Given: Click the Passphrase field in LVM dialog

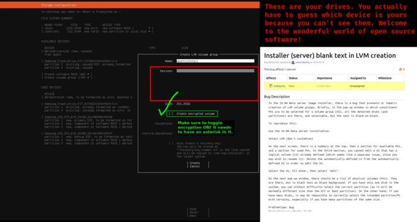Looking at the screenshot, I should click(x=215, y=124).
